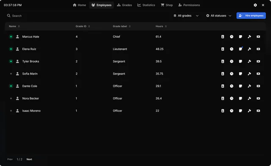The height and width of the screenshot is (166, 271).
Task: View Dante Cole's hours clock icon
Action: [232, 86]
